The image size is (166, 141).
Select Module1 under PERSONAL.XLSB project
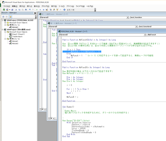[x=15, y=27]
